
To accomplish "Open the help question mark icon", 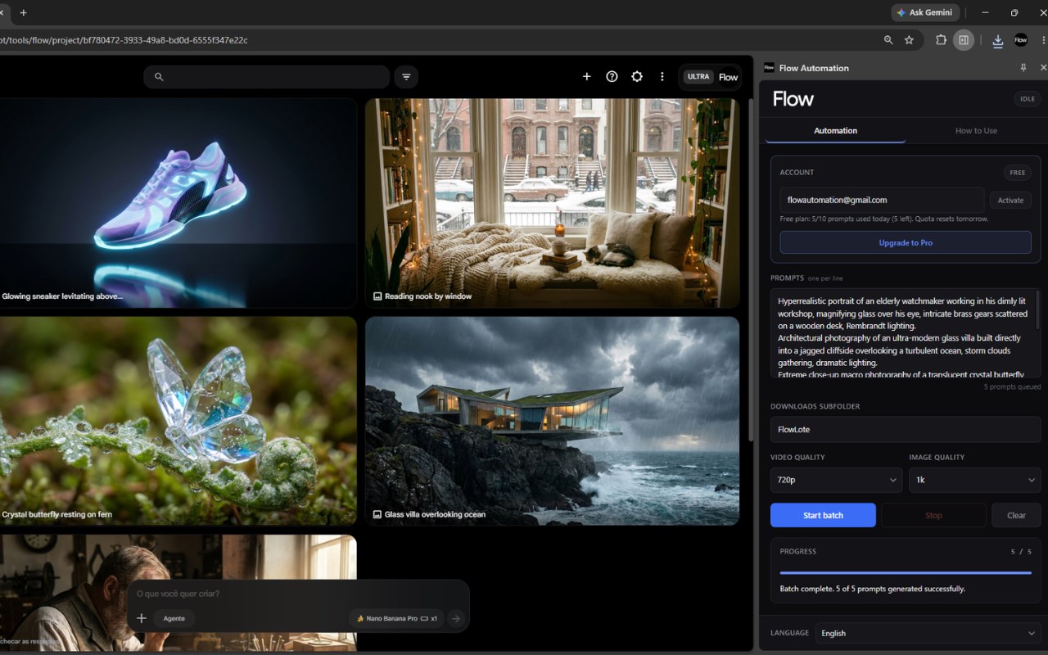I will coord(612,76).
